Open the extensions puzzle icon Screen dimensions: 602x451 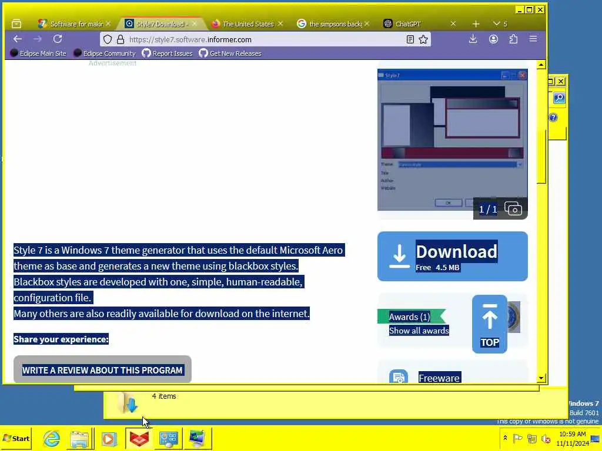tap(513, 39)
